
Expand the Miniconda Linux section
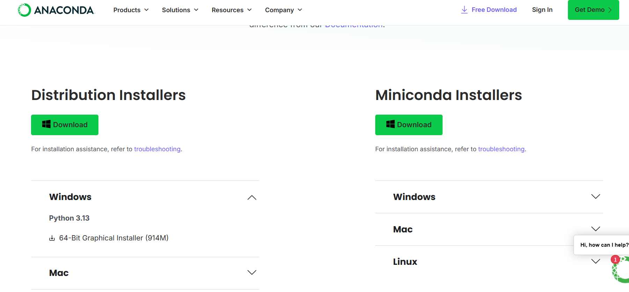(x=595, y=261)
